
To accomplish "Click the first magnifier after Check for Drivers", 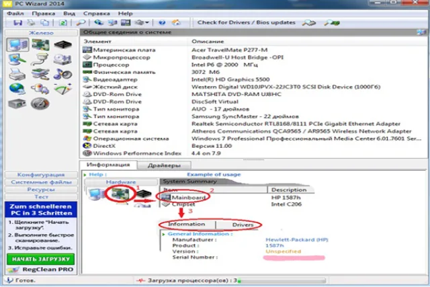I will pos(309,23).
